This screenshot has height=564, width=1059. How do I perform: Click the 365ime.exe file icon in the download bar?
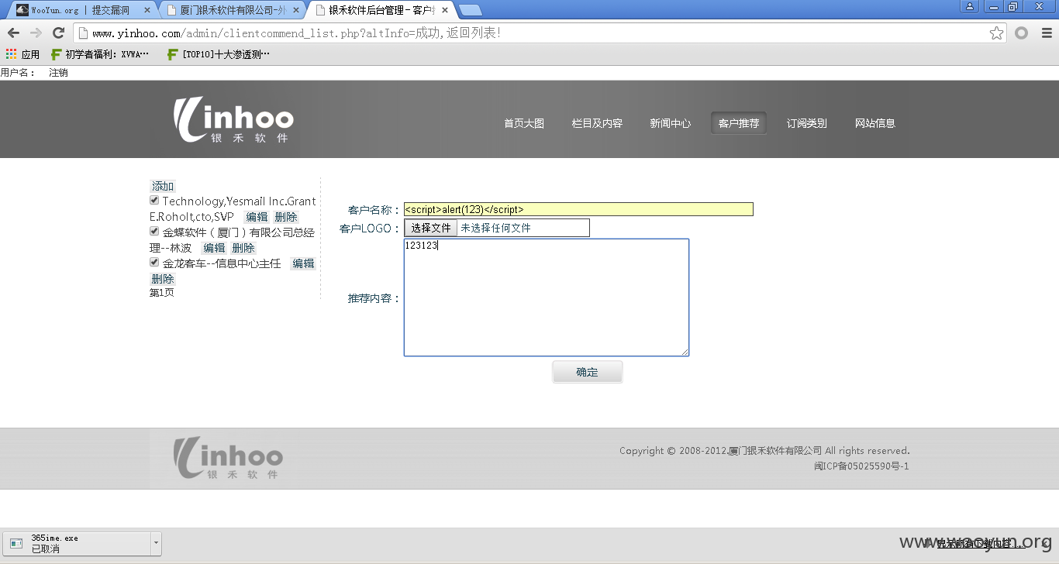pyautogui.click(x=16, y=543)
